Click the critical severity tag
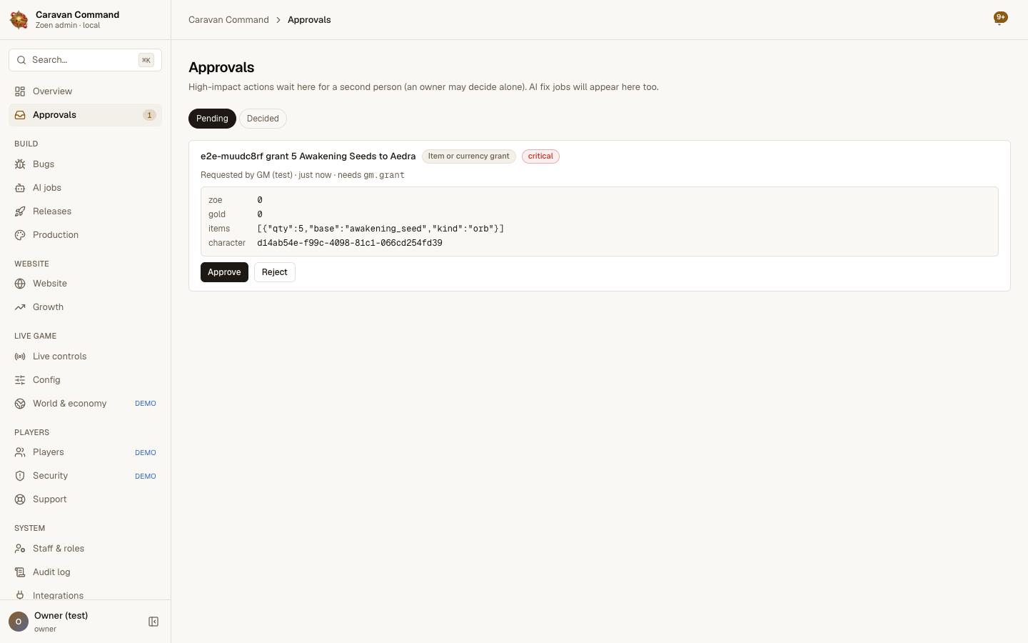Screen dimensions: 1028x643 [x=540, y=156]
